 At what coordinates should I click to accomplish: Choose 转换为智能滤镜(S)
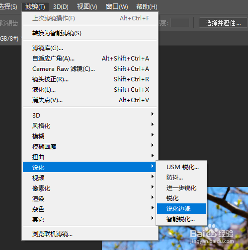point(89,33)
